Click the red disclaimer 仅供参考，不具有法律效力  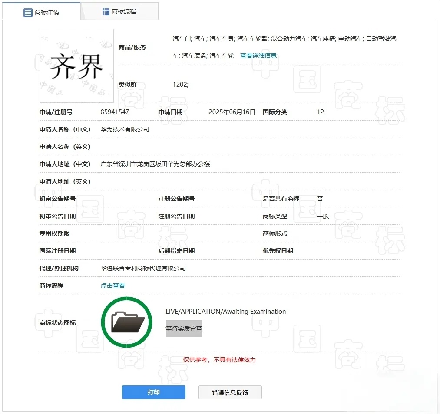click(218, 361)
